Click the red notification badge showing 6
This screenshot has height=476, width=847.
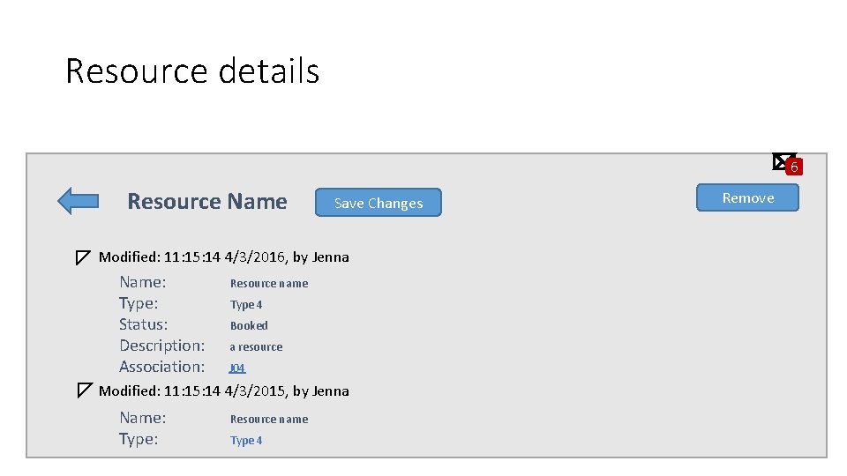pos(795,167)
